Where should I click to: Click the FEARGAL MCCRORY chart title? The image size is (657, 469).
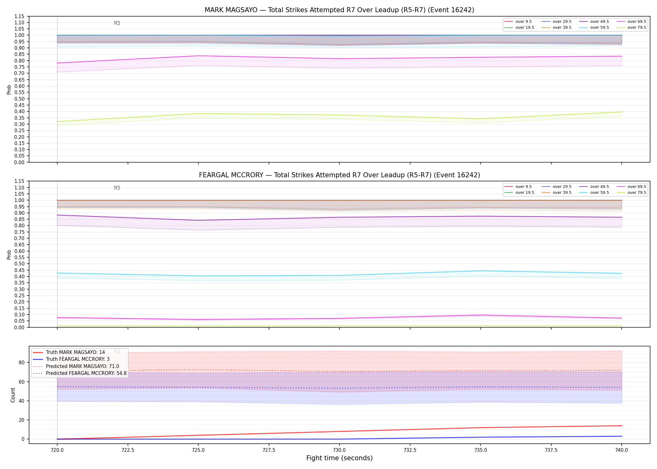coord(339,175)
